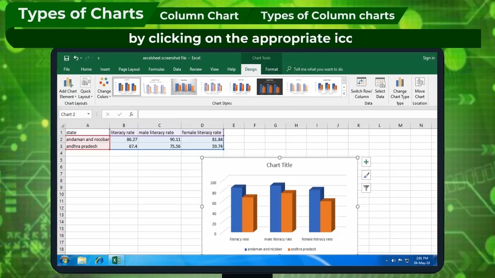Click Switch Row/Column
The image size is (495, 278).
coord(362,88)
